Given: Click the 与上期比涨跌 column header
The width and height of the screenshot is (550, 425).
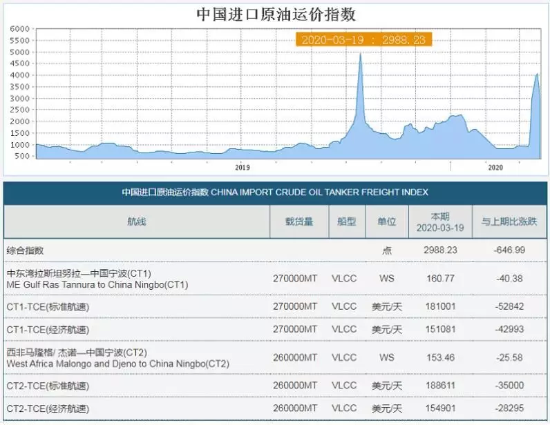Looking at the screenshot, I should (509, 221).
